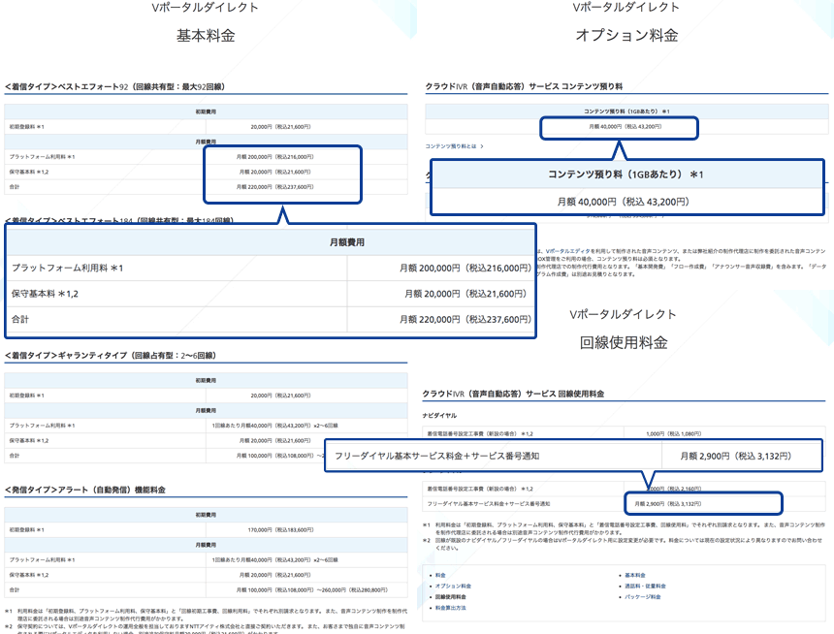This screenshot has width=834, height=634.
Task: Open the パッケージ料金 link
Action: pyautogui.click(x=642, y=597)
